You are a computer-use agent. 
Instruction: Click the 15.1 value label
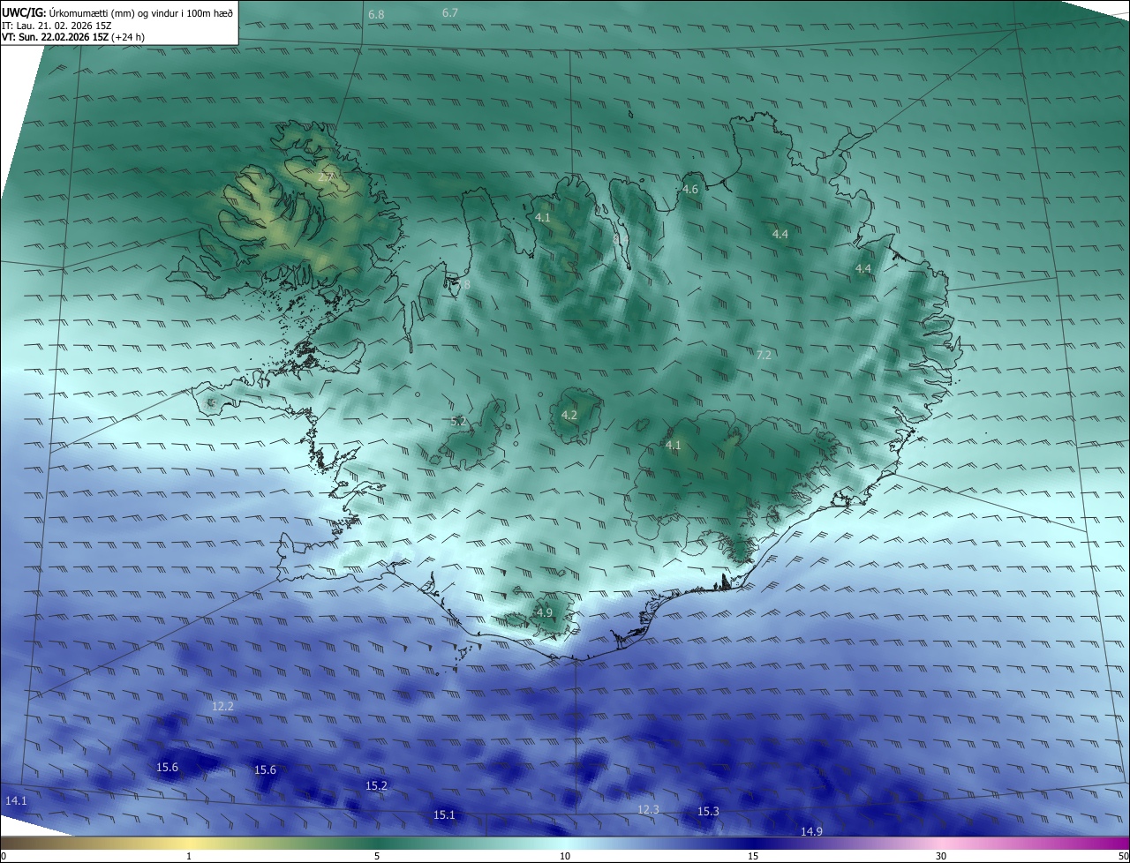click(445, 814)
